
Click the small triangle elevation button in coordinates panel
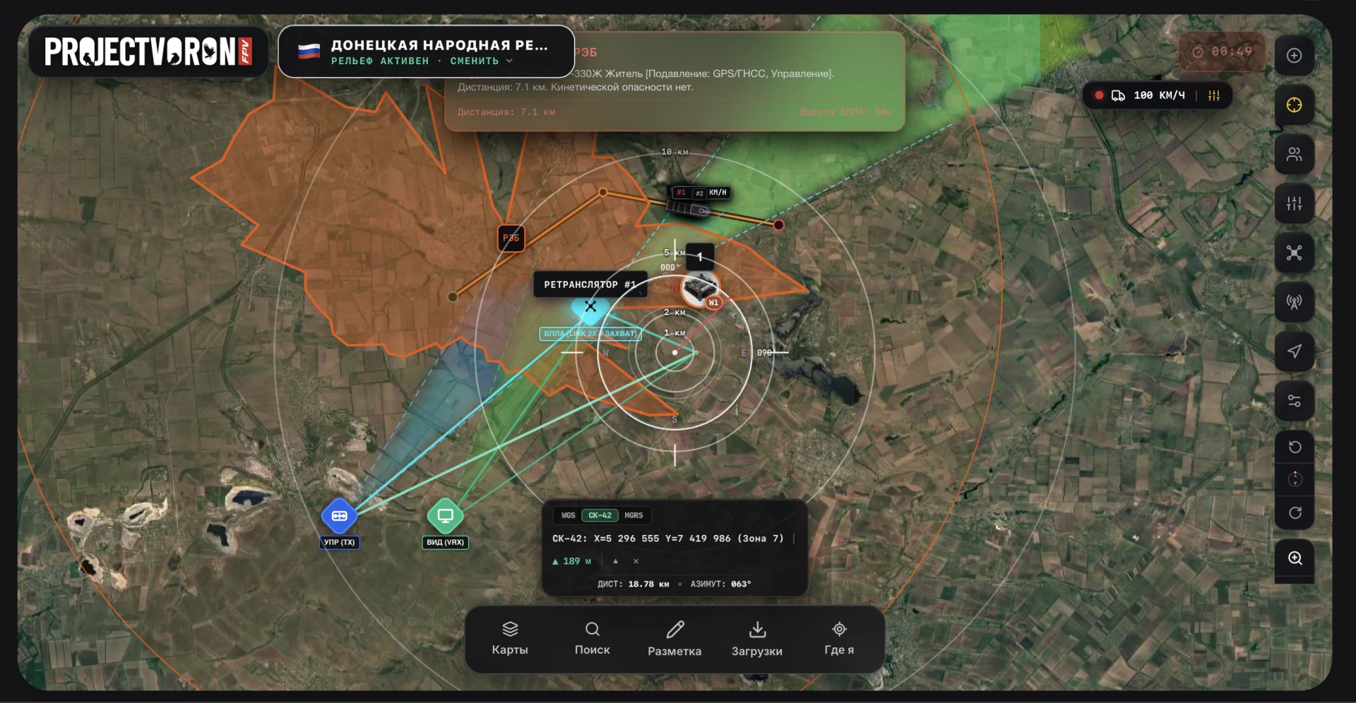tap(615, 561)
